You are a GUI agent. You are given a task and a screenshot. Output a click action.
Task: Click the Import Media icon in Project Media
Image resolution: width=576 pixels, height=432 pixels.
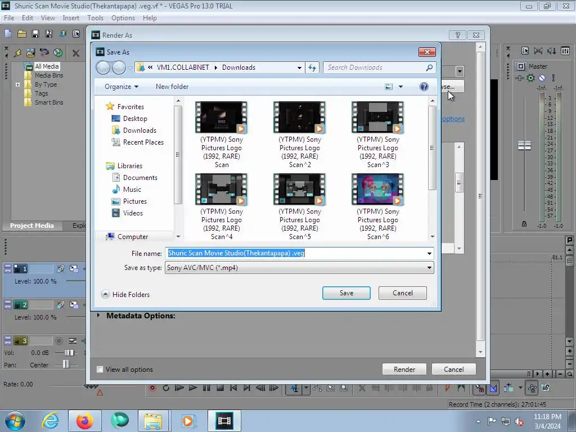pos(30,52)
